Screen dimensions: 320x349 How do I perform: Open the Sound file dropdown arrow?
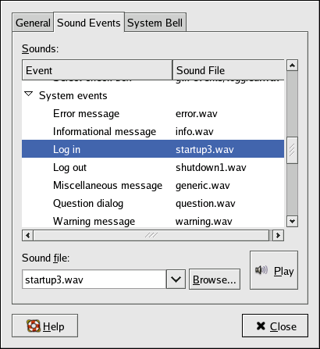[176, 280]
